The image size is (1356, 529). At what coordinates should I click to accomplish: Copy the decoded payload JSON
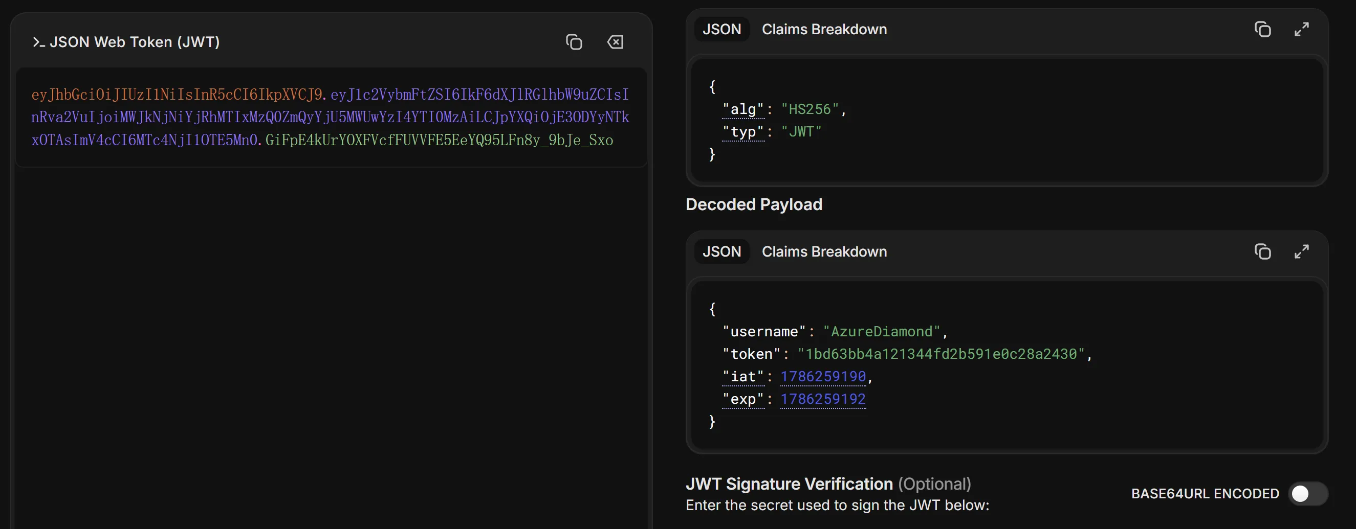(1262, 252)
